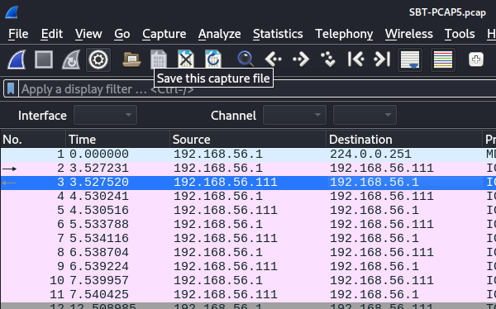This screenshot has width=496, height=309.
Task: Focus the display filter input field
Action: point(257,89)
